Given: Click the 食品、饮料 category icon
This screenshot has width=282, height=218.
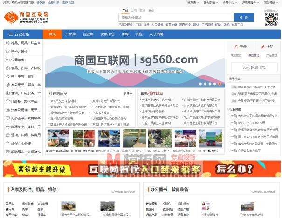Looking at the screenshot, I should [x=7, y=68].
